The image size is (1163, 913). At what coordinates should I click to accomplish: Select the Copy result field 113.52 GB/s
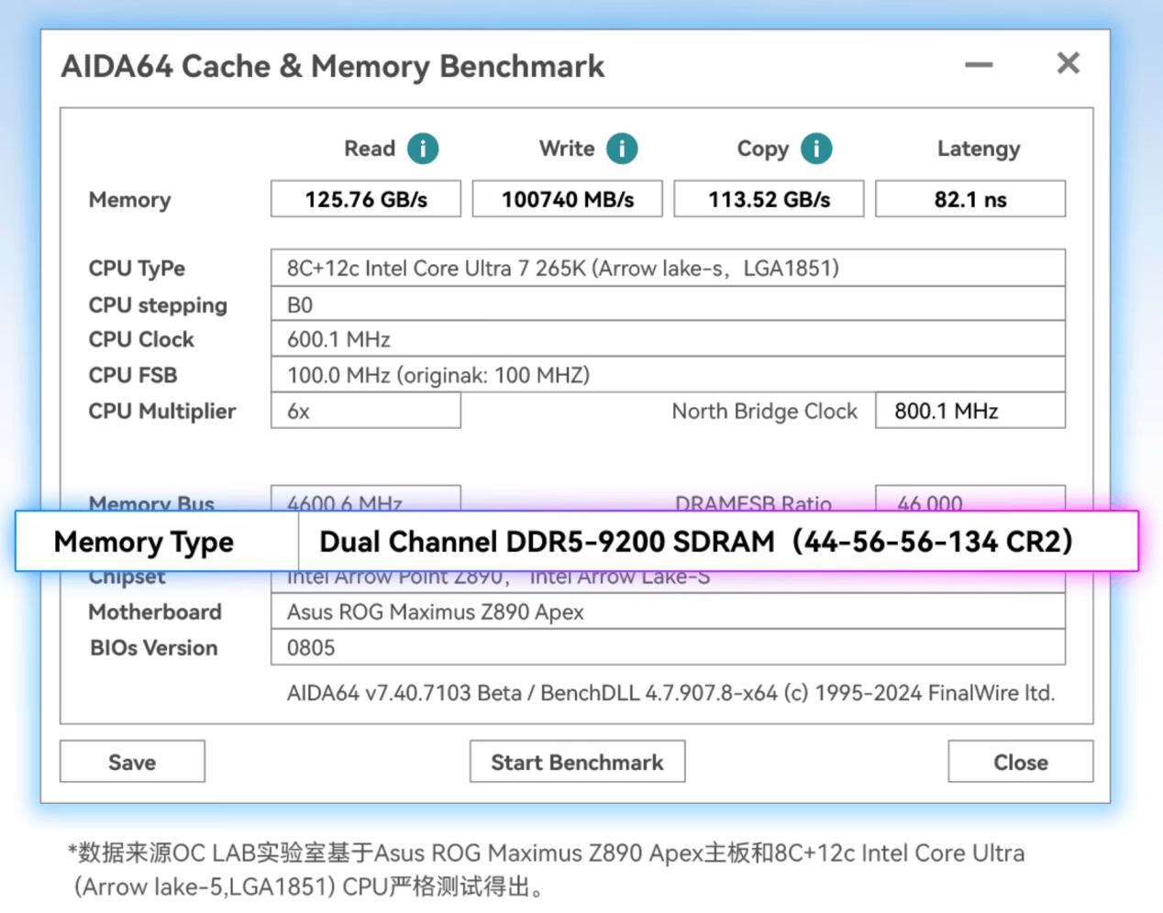pos(769,199)
